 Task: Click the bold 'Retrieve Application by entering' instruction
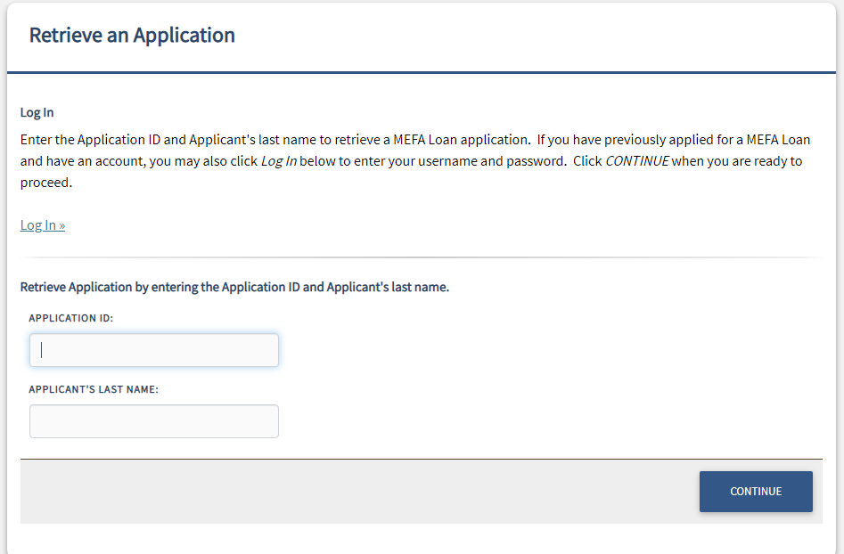(234, 287)
